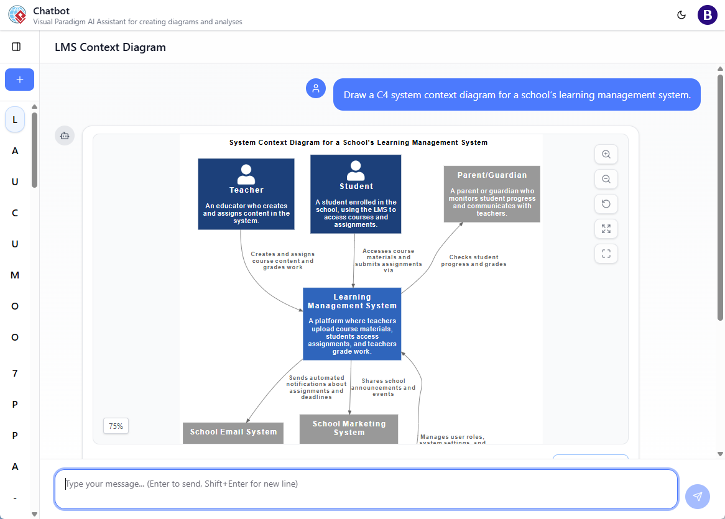Click the bot avatar beside the diagram reply
Screen dimensions: 725x519
coord(65,135)
